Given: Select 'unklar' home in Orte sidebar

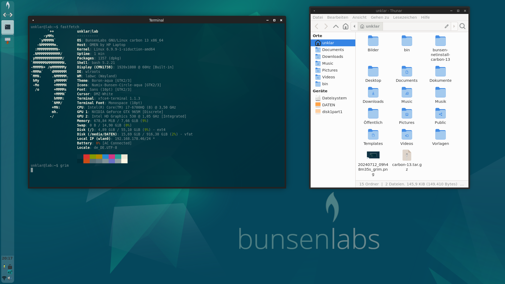Looking at the screenshot, I should coord(333,43).
